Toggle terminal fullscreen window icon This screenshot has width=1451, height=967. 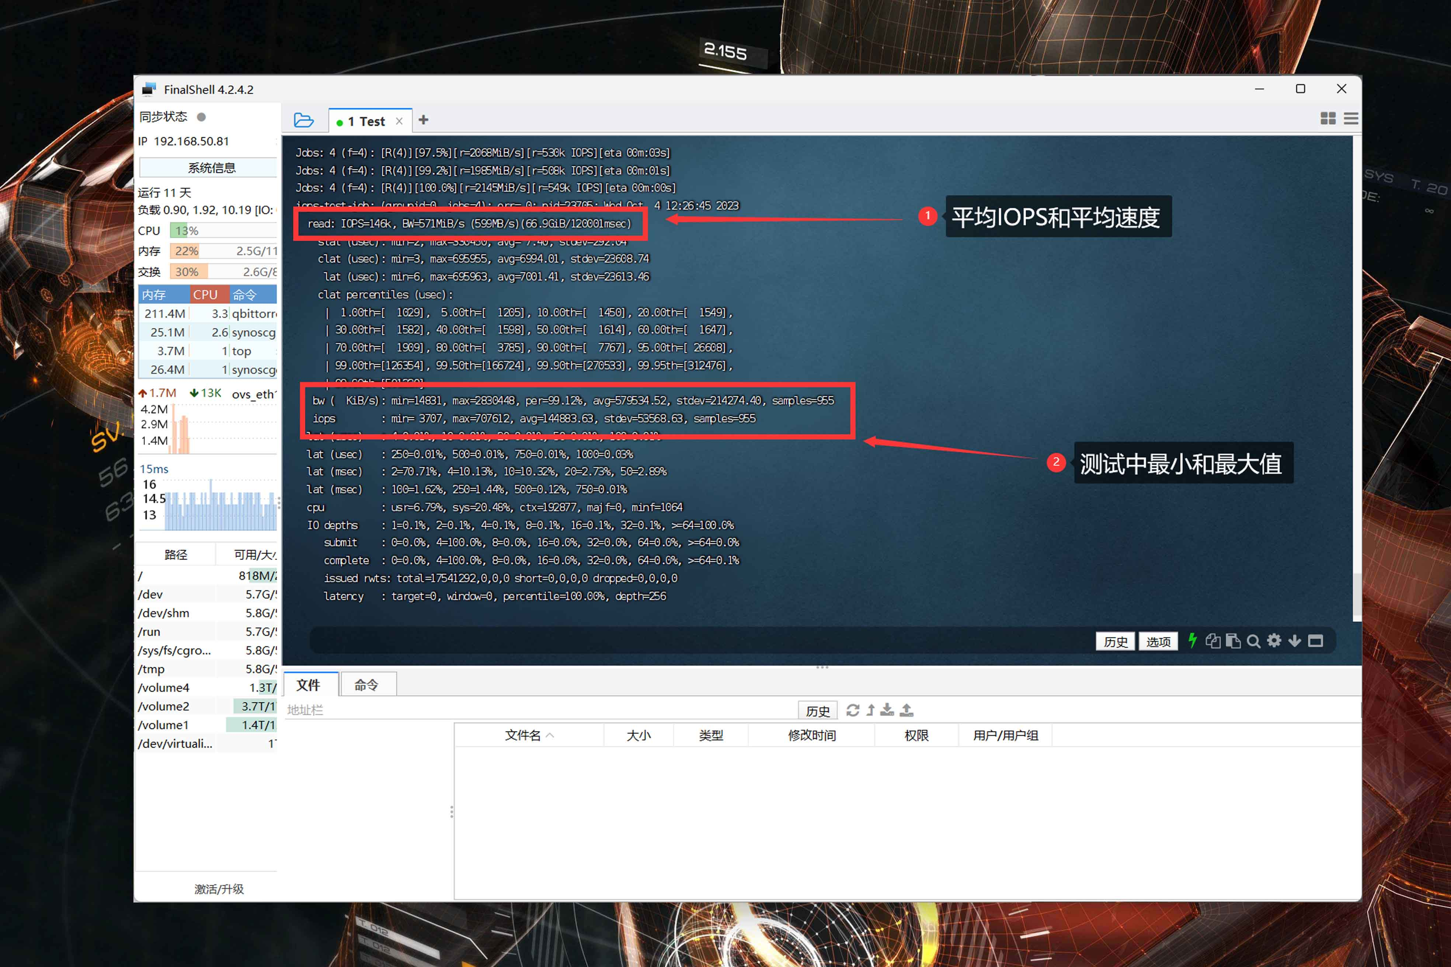(x=1315, y=641)
